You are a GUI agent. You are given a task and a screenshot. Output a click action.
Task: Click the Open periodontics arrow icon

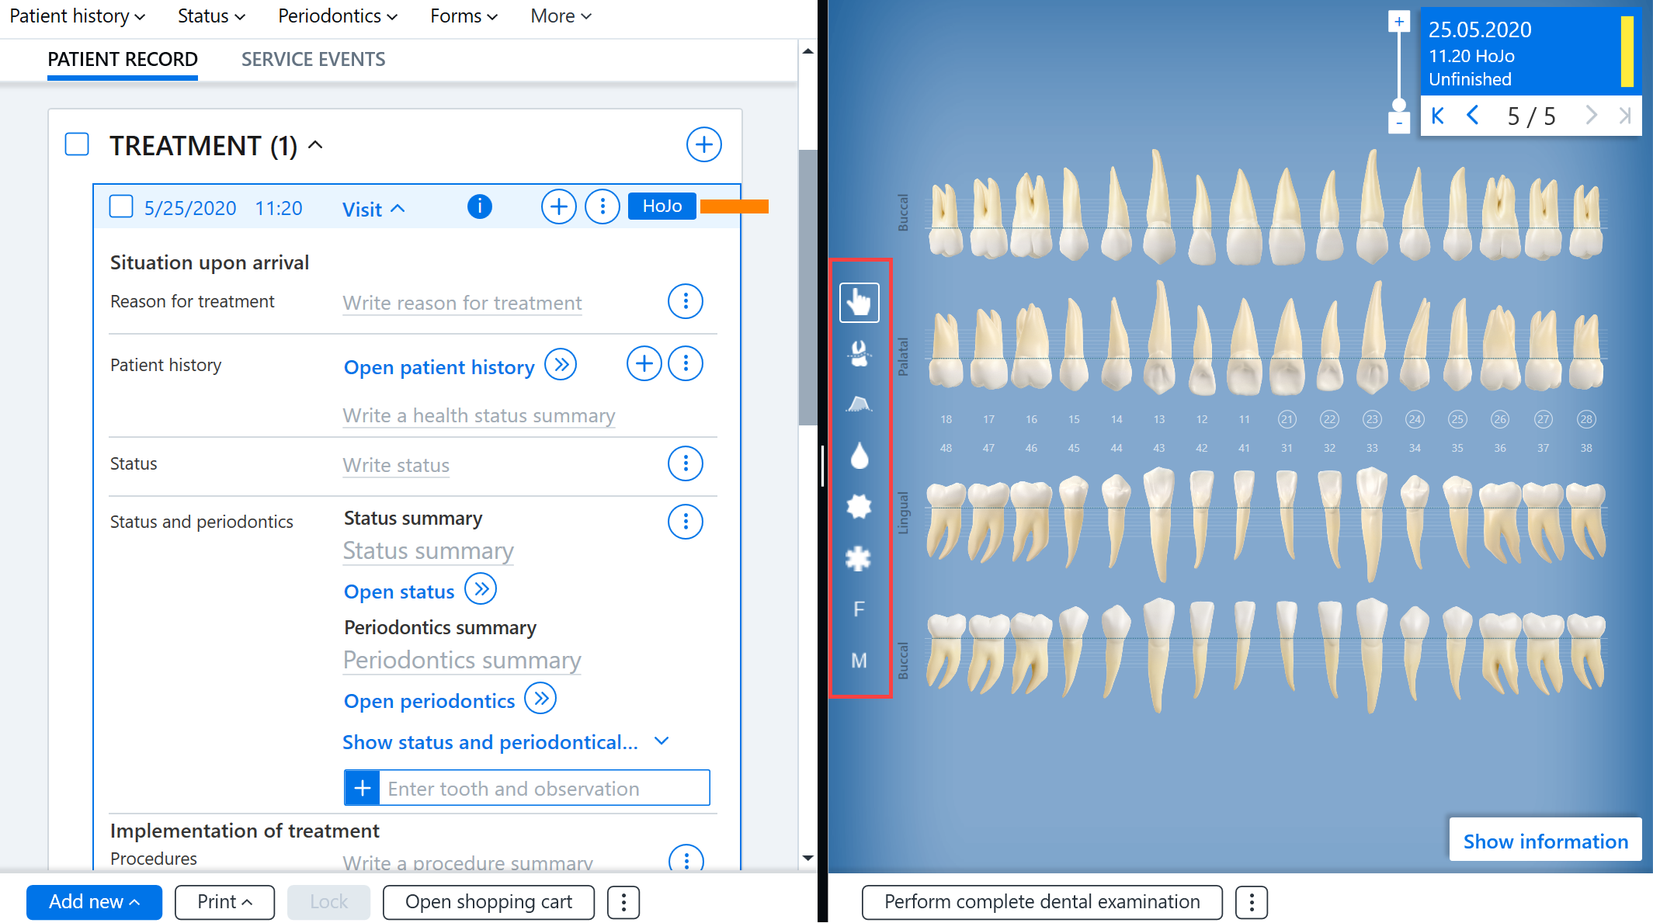tap(541, 699)
